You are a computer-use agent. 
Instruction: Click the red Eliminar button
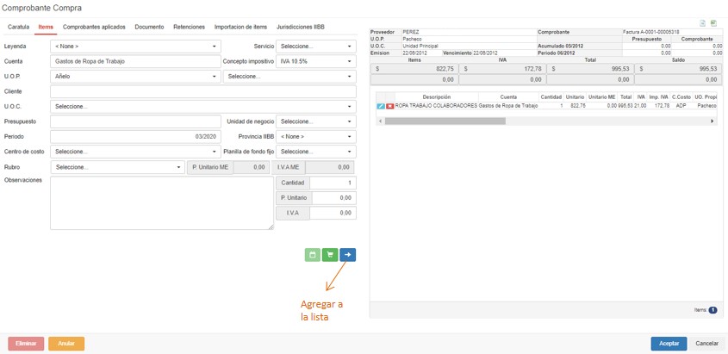pos(26,344)
